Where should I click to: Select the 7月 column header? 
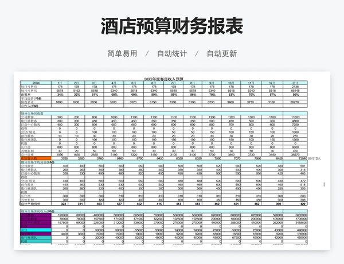(x=174, y=83)
